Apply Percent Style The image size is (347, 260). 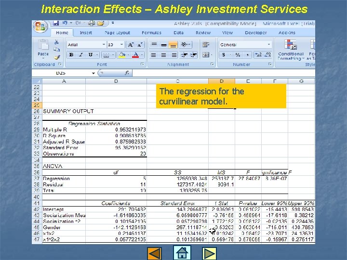238,55
